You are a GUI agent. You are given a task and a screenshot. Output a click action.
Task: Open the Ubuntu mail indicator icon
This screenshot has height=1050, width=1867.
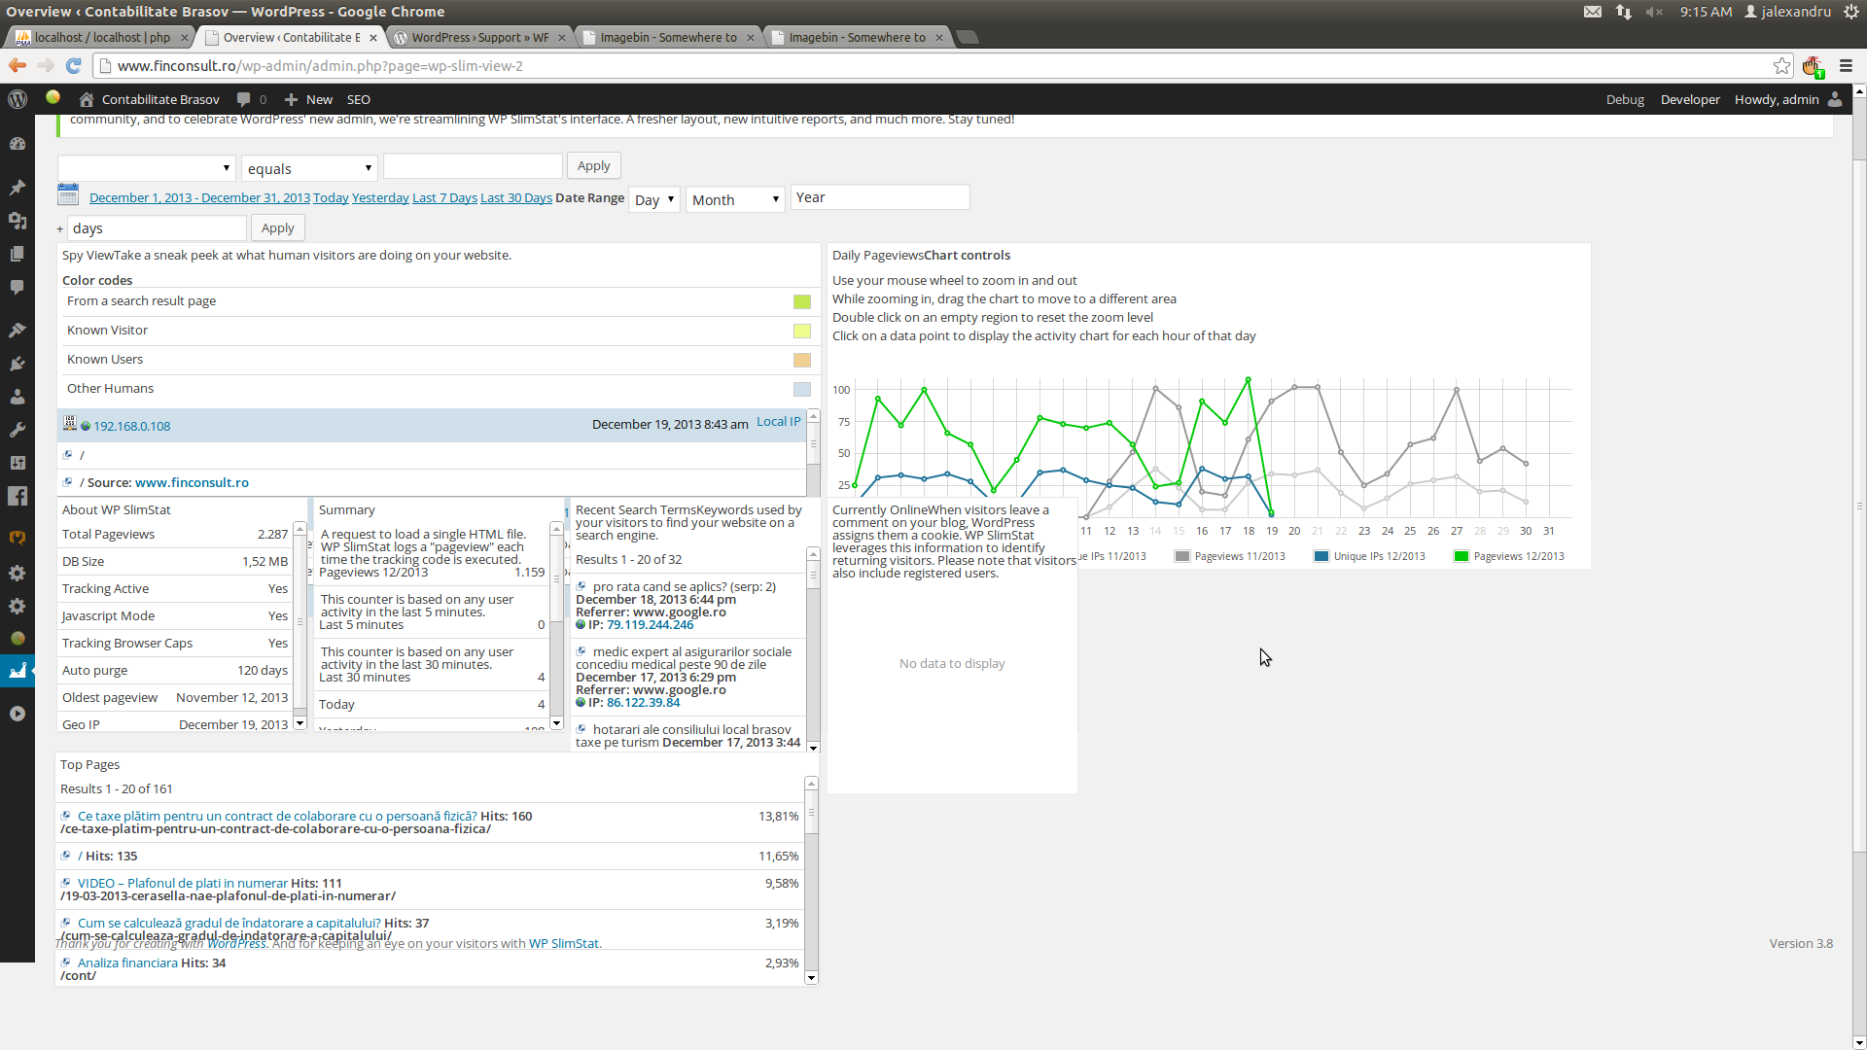[1593, 12]
